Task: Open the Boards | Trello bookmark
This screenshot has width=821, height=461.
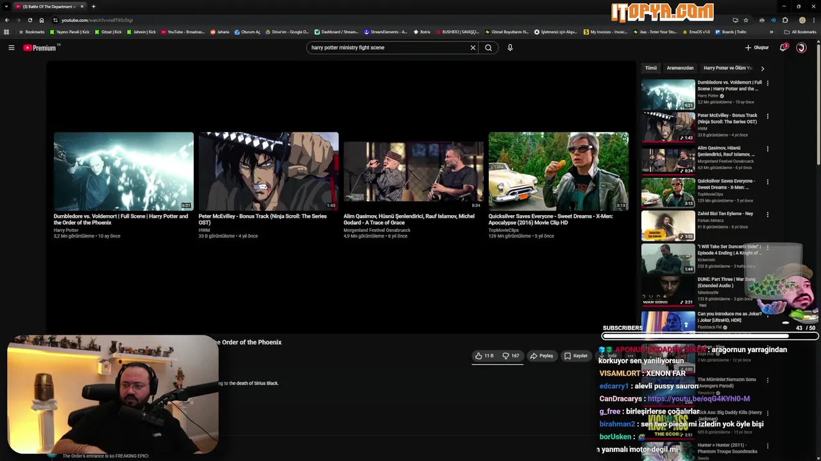Action: point(731,31)
